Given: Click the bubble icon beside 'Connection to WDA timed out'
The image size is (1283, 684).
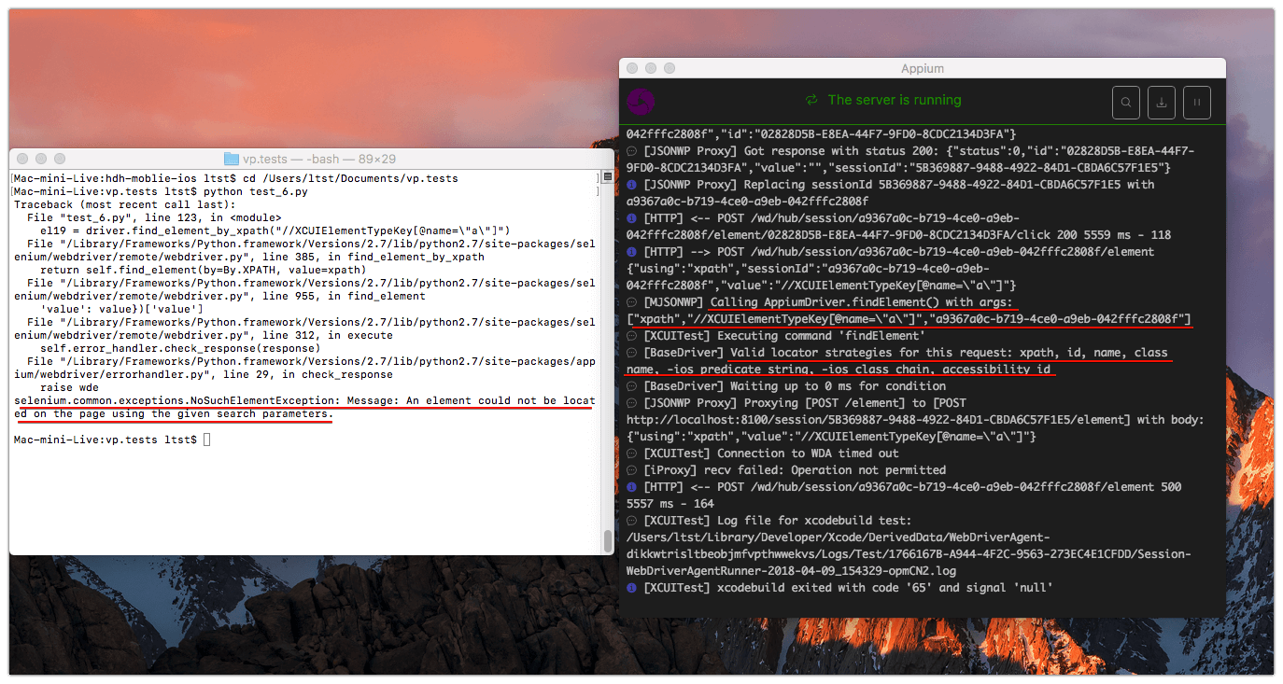Looking at the screenshot, I should (x=632, y=454).
